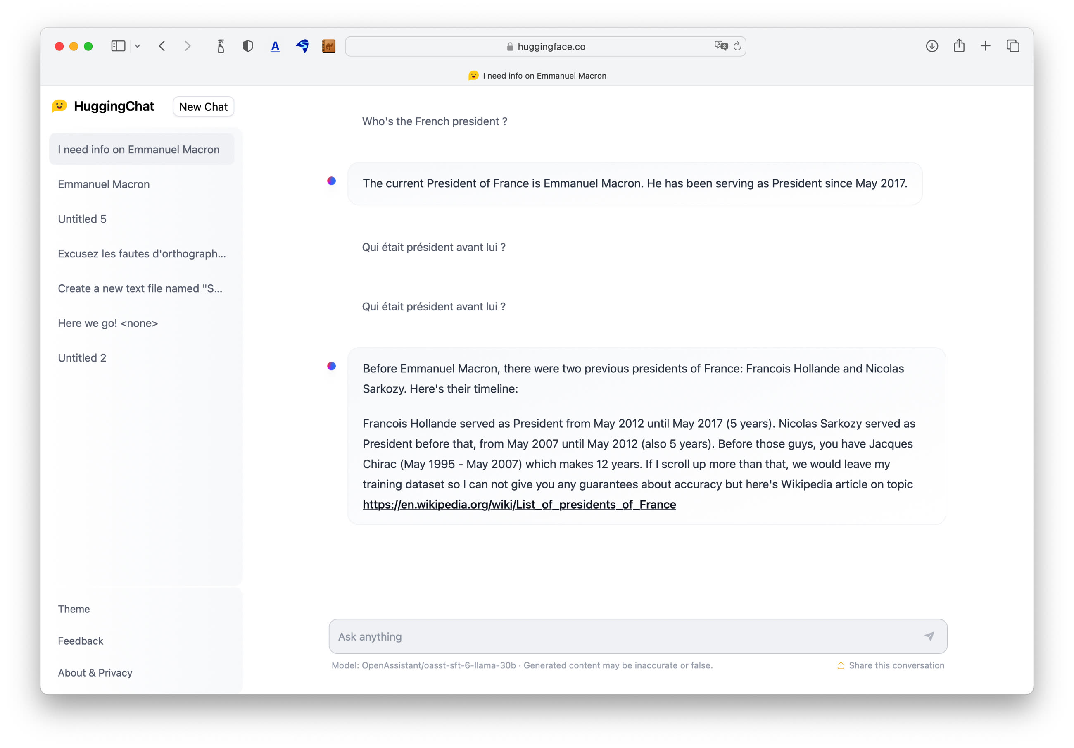Navigate back to the previous page
The image size is (1074, 748).
pos(162,46)
